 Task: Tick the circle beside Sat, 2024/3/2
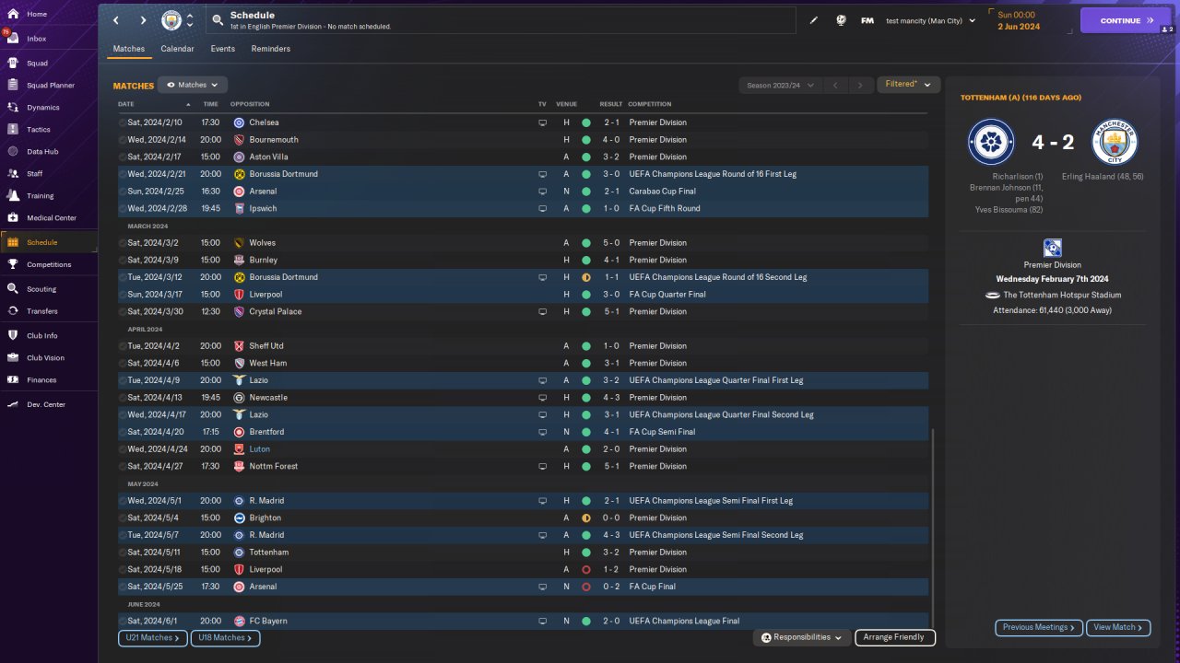pos(123,243)
